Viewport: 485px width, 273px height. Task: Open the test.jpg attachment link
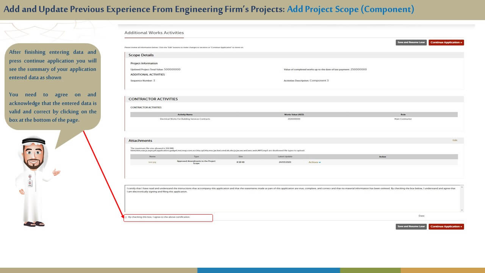[152, 162]
